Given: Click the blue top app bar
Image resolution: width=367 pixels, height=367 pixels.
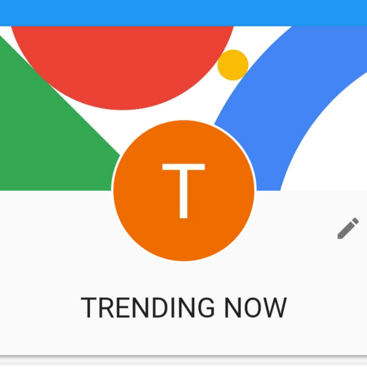Looking at the screenshot, I should (x=183, y=13).
